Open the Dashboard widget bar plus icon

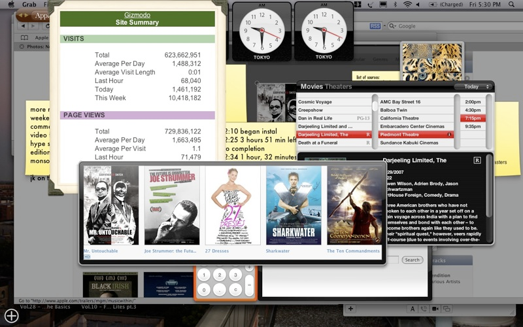(x=11, y=316)
